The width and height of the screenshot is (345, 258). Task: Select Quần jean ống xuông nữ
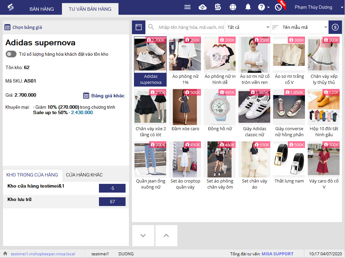click(150, 166)
